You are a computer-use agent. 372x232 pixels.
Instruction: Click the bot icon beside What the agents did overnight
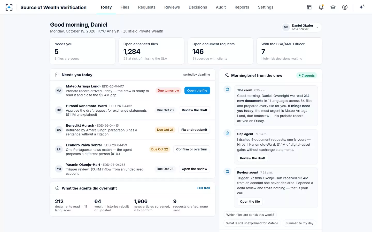coord(57,188)
